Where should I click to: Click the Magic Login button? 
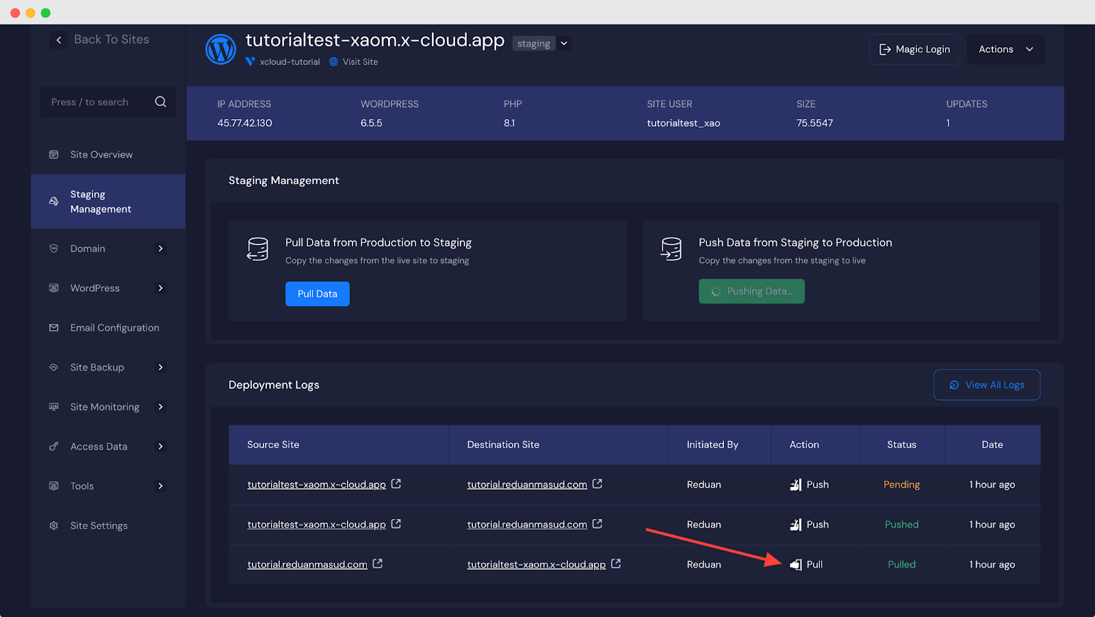pos(914,49)
